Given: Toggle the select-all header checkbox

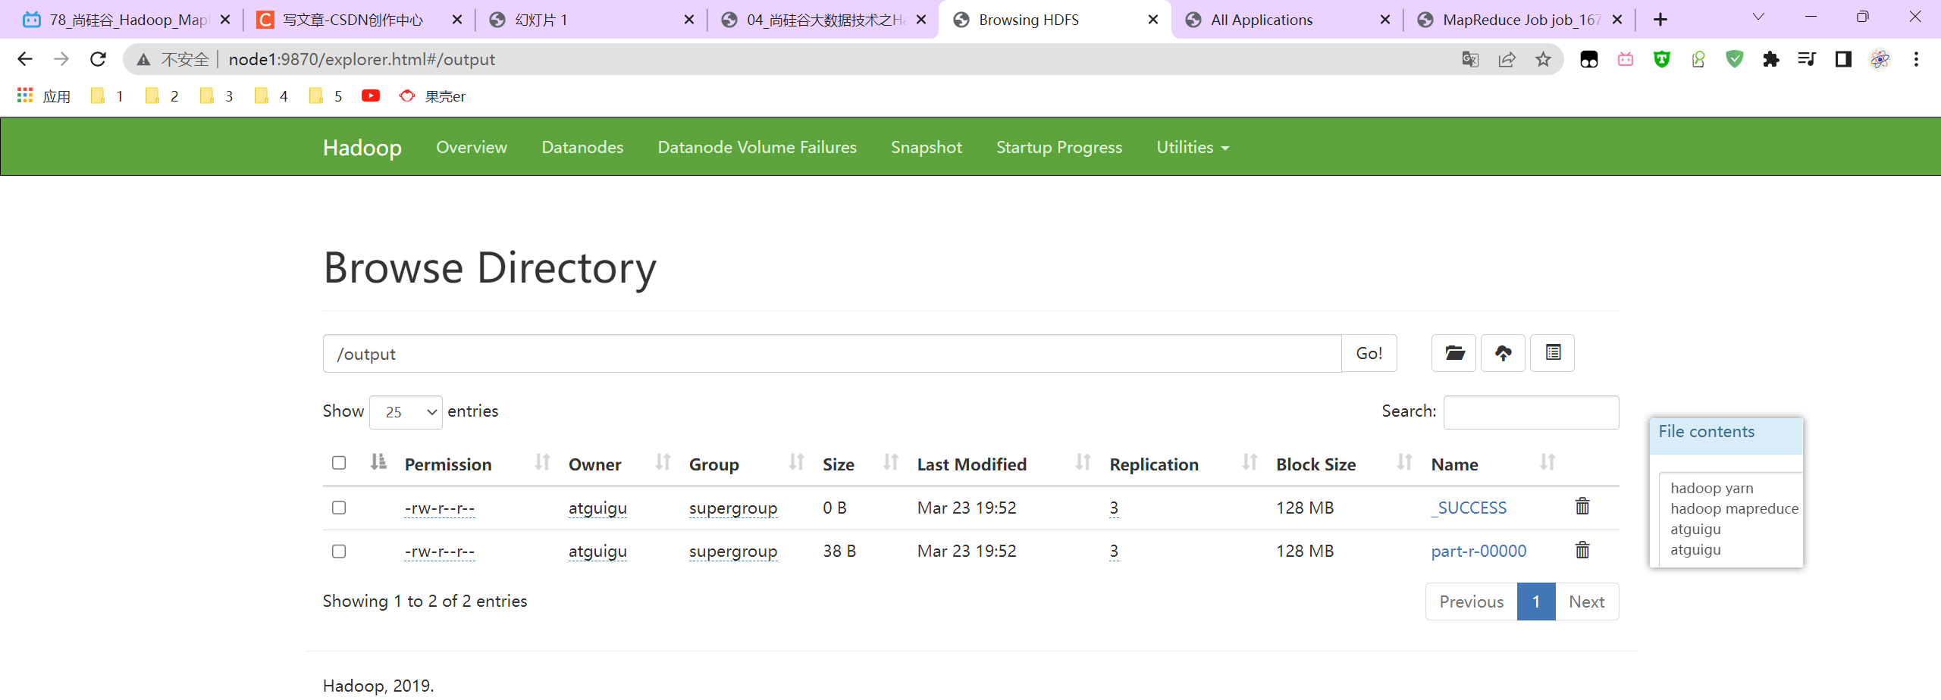Looking at the screenshot, I should pyautogui.click(x=339, y=463).
